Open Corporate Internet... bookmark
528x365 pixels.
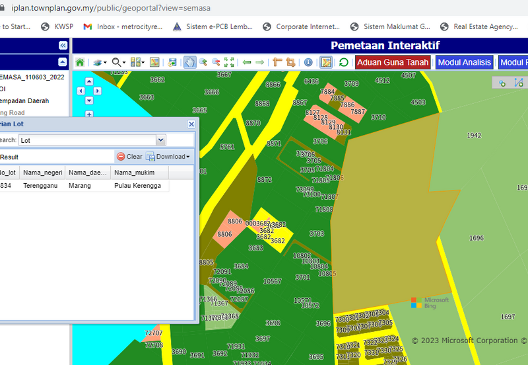302,26
